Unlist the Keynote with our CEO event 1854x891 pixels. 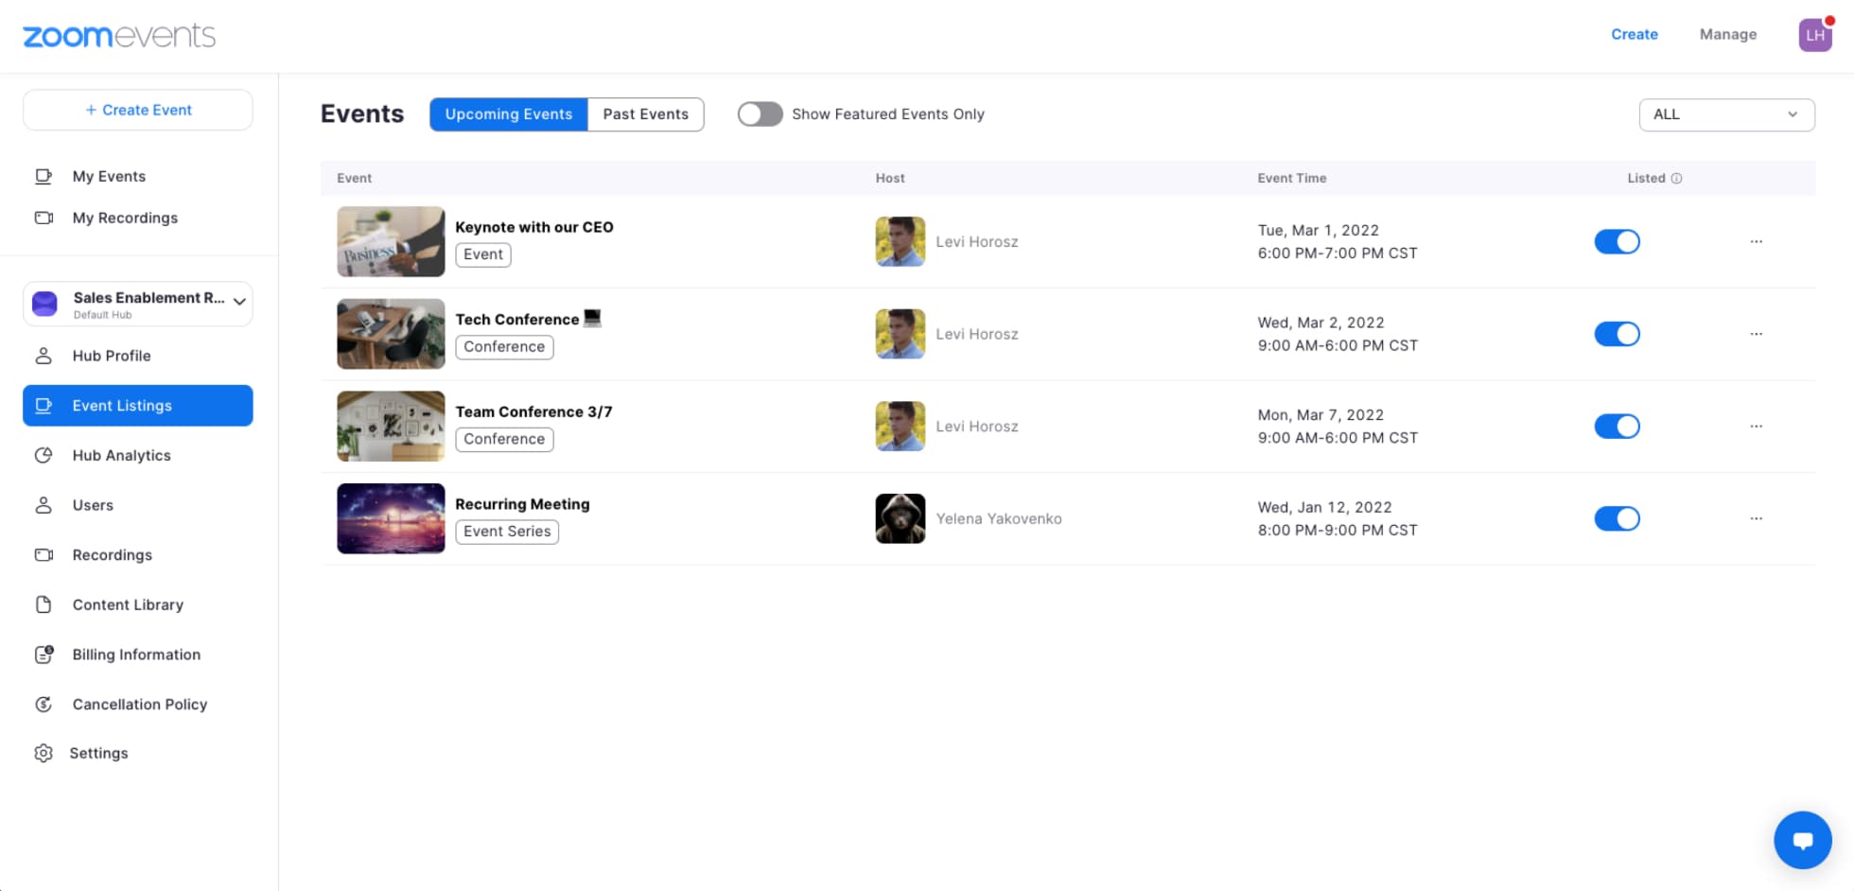coord(1618,241)
